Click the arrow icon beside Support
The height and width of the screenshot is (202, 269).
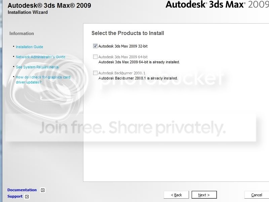click(x=27, y=197)
